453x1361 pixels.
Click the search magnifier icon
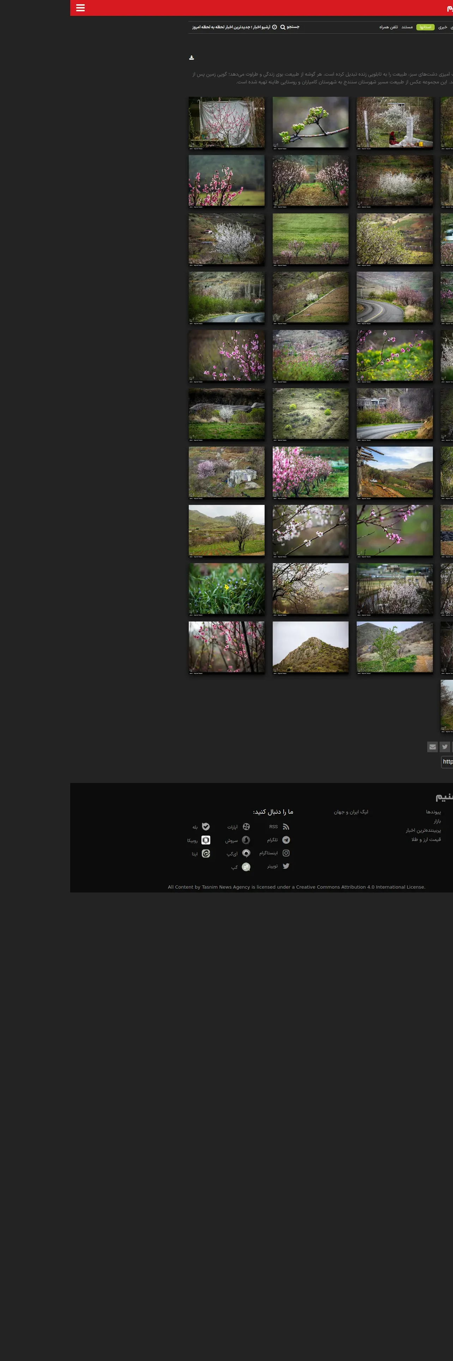point(283,27)
